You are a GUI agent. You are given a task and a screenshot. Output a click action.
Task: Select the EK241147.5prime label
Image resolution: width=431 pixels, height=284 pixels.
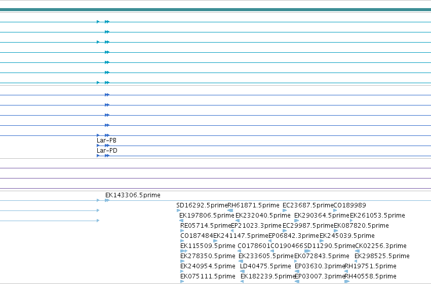[241, 236]
